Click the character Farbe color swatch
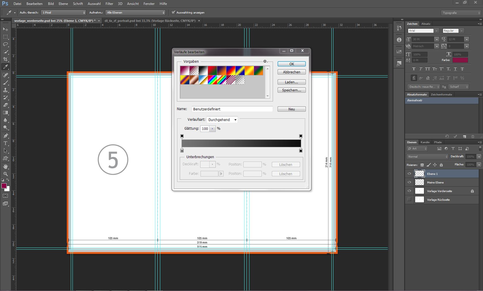 pyautogui.click(x=460, y=60)
